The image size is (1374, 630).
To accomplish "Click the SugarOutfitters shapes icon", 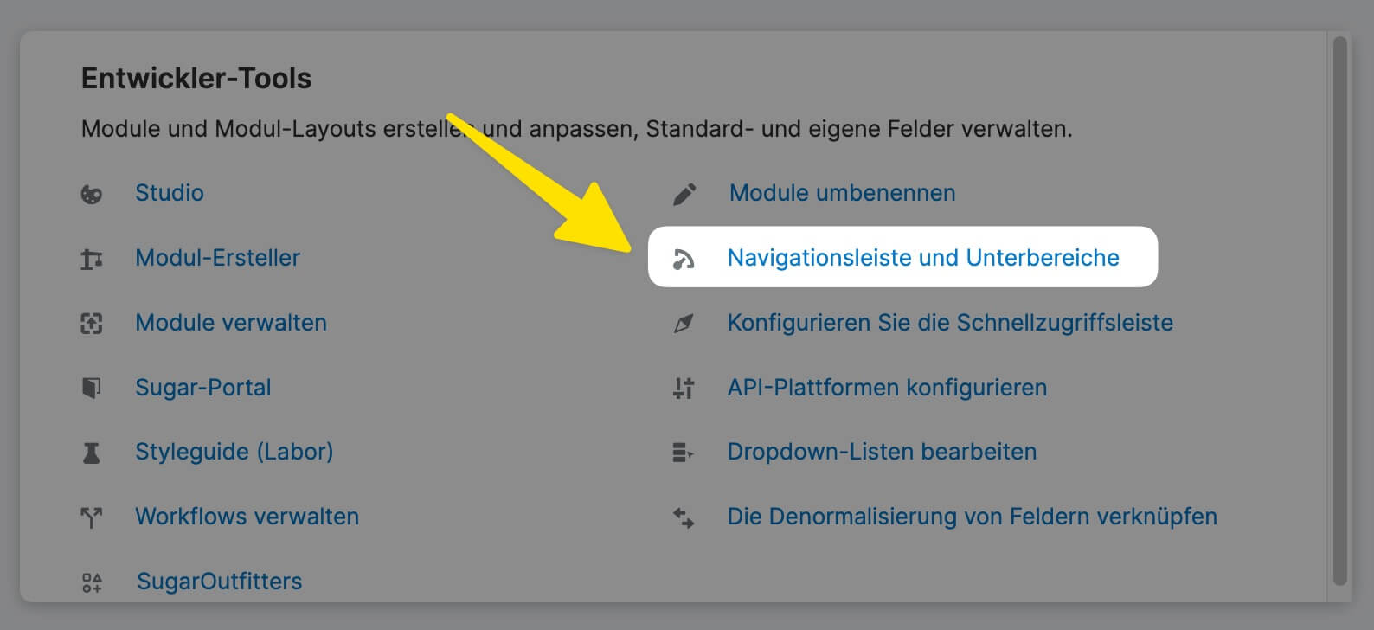I will pyautogui.click(x=92, y=582).
